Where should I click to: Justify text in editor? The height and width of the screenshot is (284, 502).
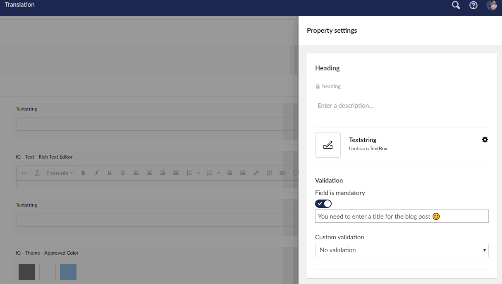coord(176,173)
